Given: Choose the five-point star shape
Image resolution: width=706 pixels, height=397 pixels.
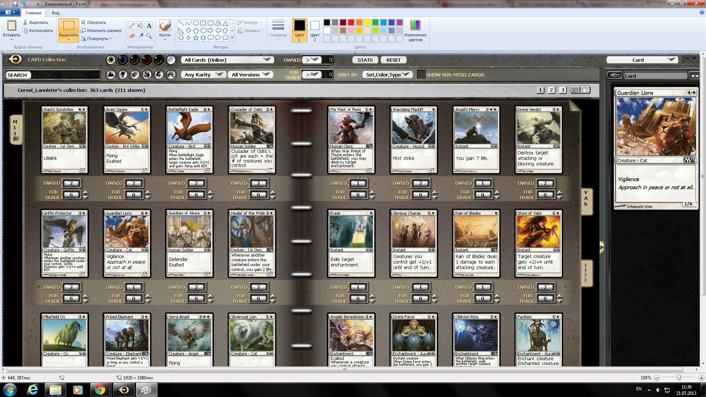Looking at the screenshot, I should click(196, 37).
